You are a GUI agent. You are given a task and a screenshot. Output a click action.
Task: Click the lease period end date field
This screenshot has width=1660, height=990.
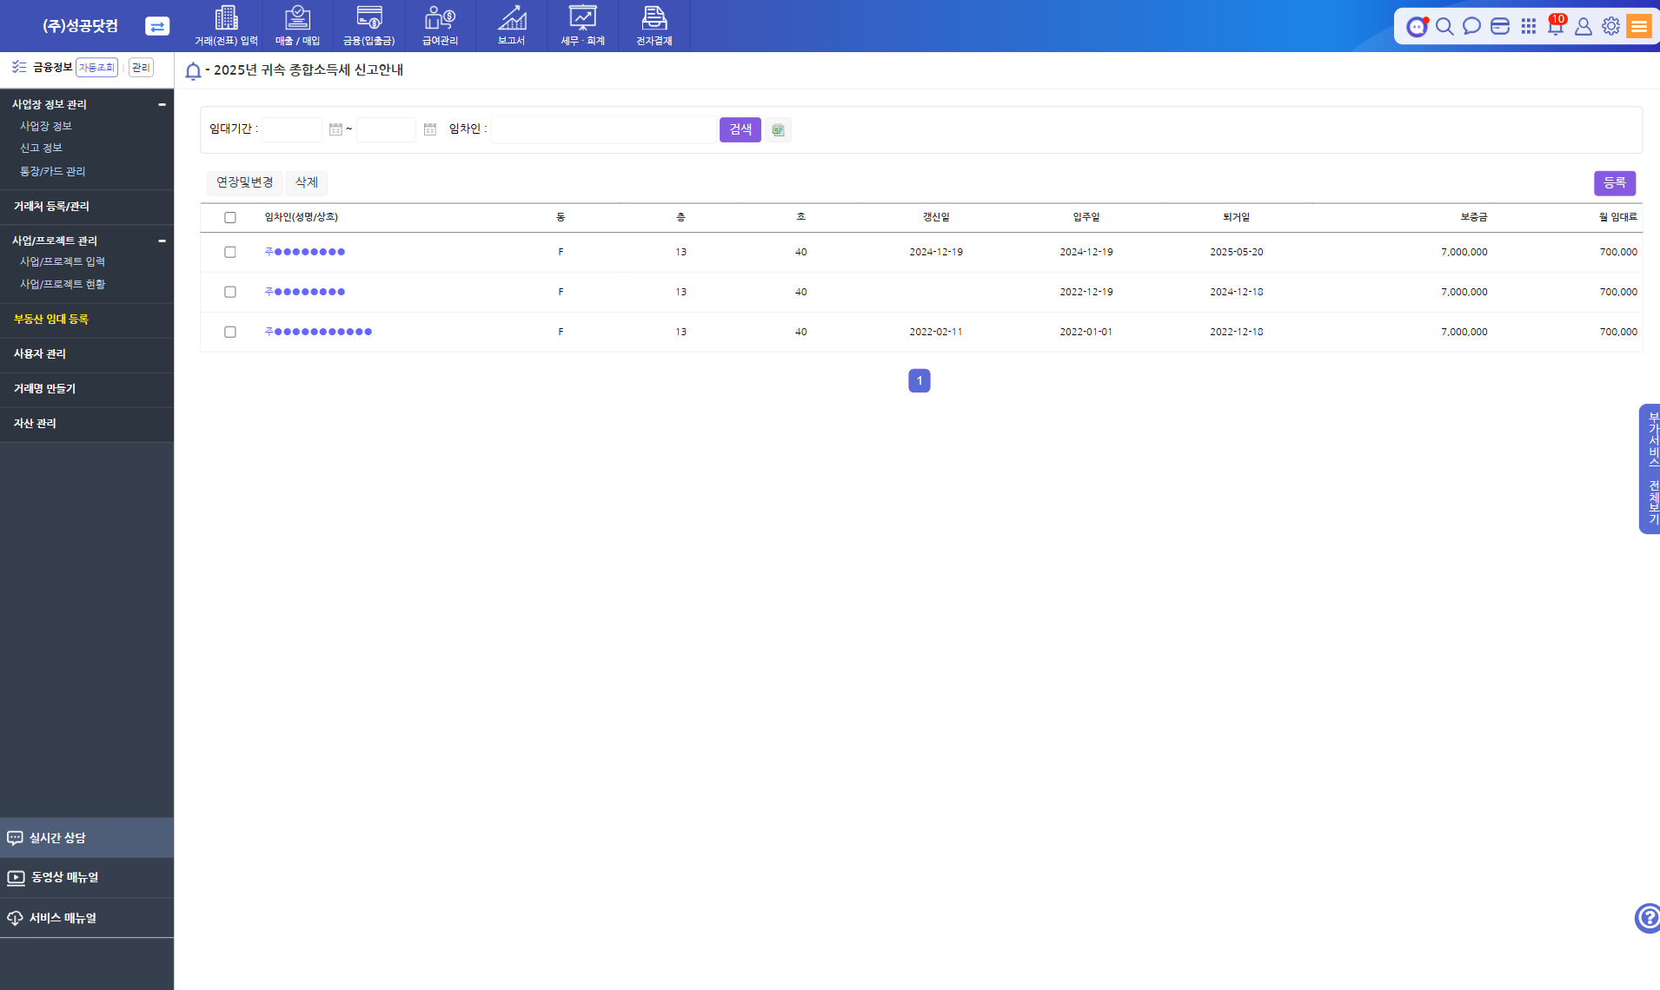pyautogui.click(x=386, y=129)
